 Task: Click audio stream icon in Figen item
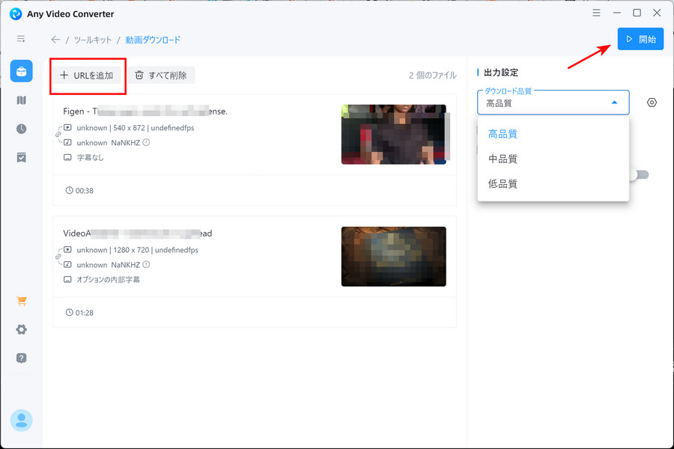click(x=67, y=142)
